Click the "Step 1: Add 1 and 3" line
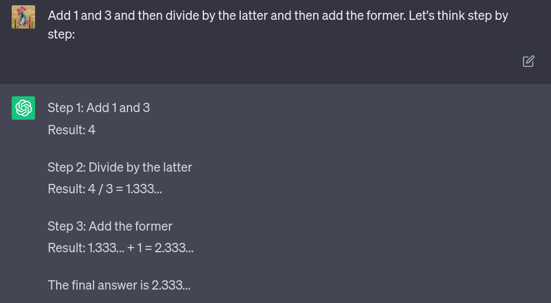 tap(99, 107)
